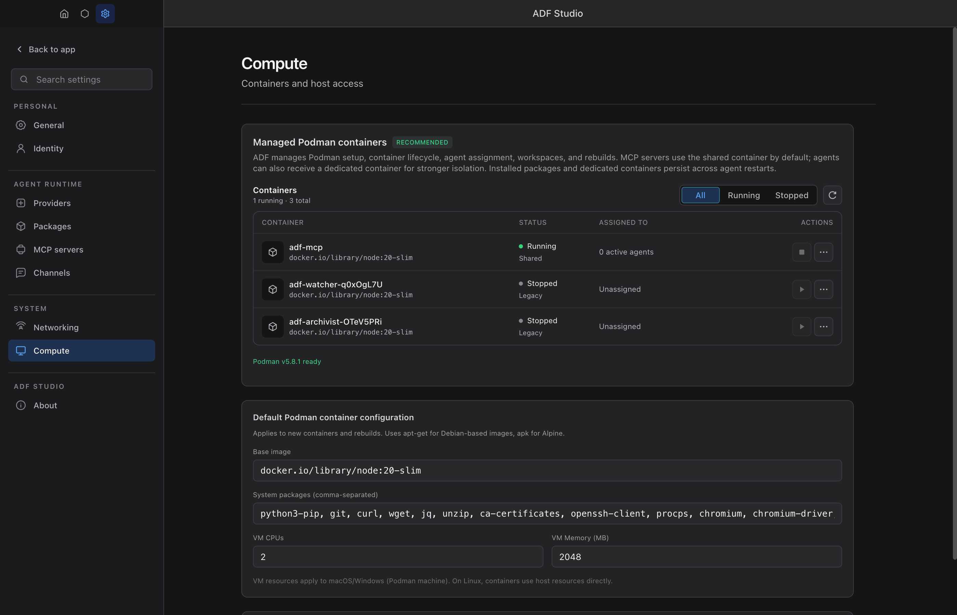
Task: Click the Base image input field
Action: point(547,470)
